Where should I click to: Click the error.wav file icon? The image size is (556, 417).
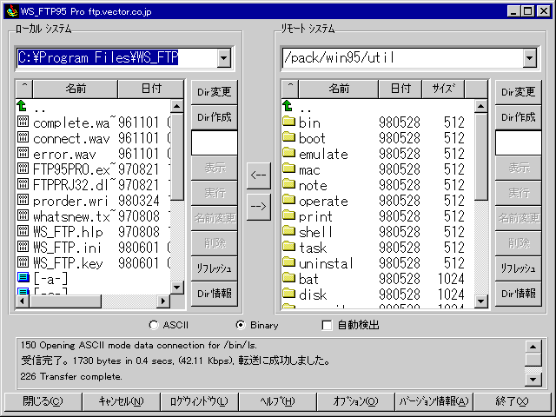(23, 153)
